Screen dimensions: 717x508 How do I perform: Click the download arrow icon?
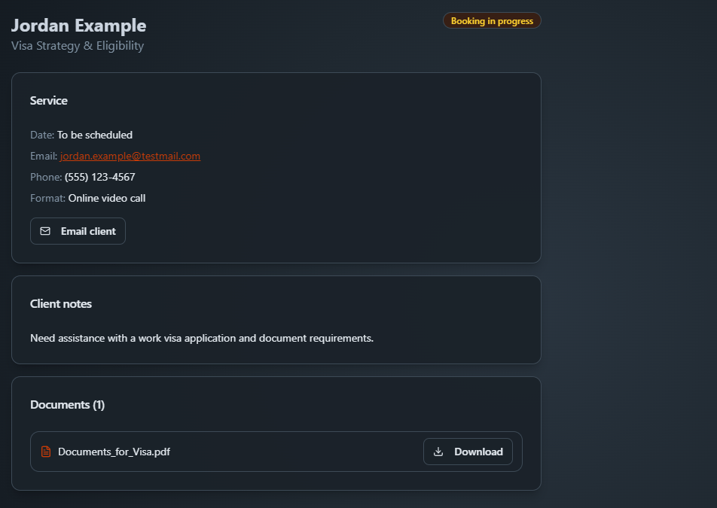[438, 452]
